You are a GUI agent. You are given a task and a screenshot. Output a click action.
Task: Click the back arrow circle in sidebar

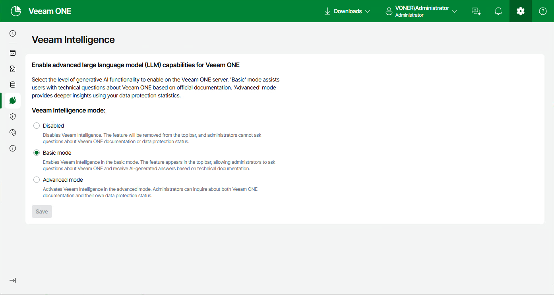[x=13, y=33]
